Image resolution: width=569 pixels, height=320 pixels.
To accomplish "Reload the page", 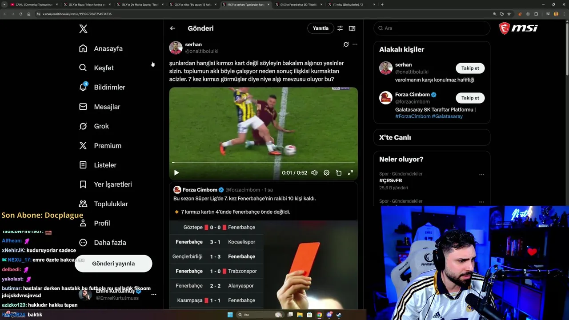I will [20, 14].
